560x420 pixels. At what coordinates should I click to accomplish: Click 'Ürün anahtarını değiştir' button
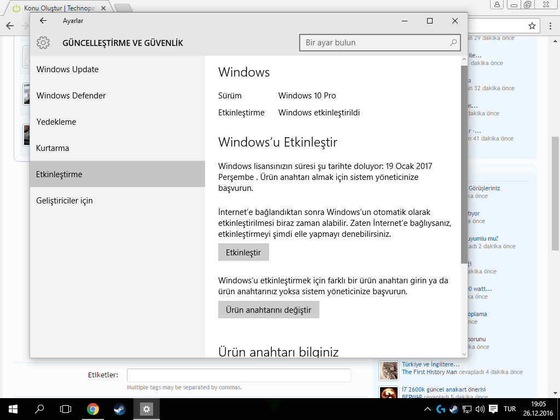pos(269,310)
